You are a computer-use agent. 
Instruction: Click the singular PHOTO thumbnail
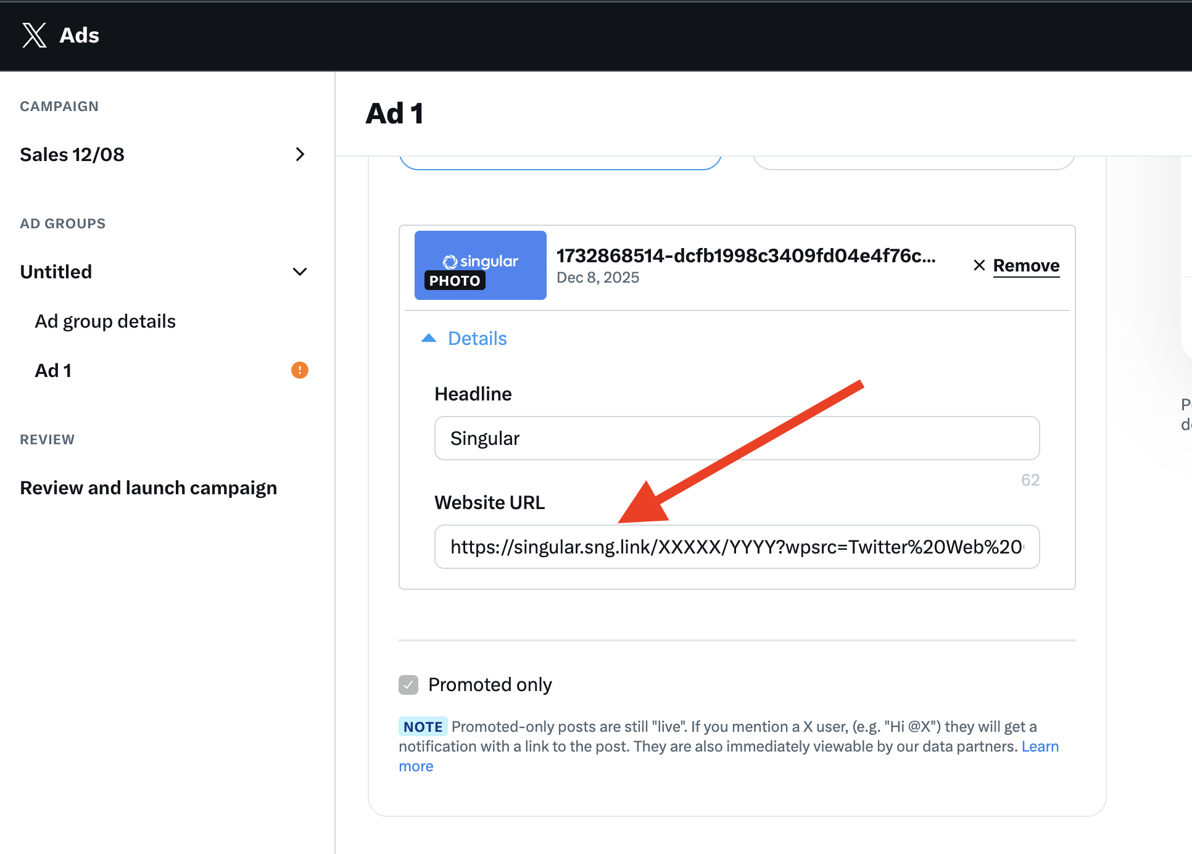[481, 265]
